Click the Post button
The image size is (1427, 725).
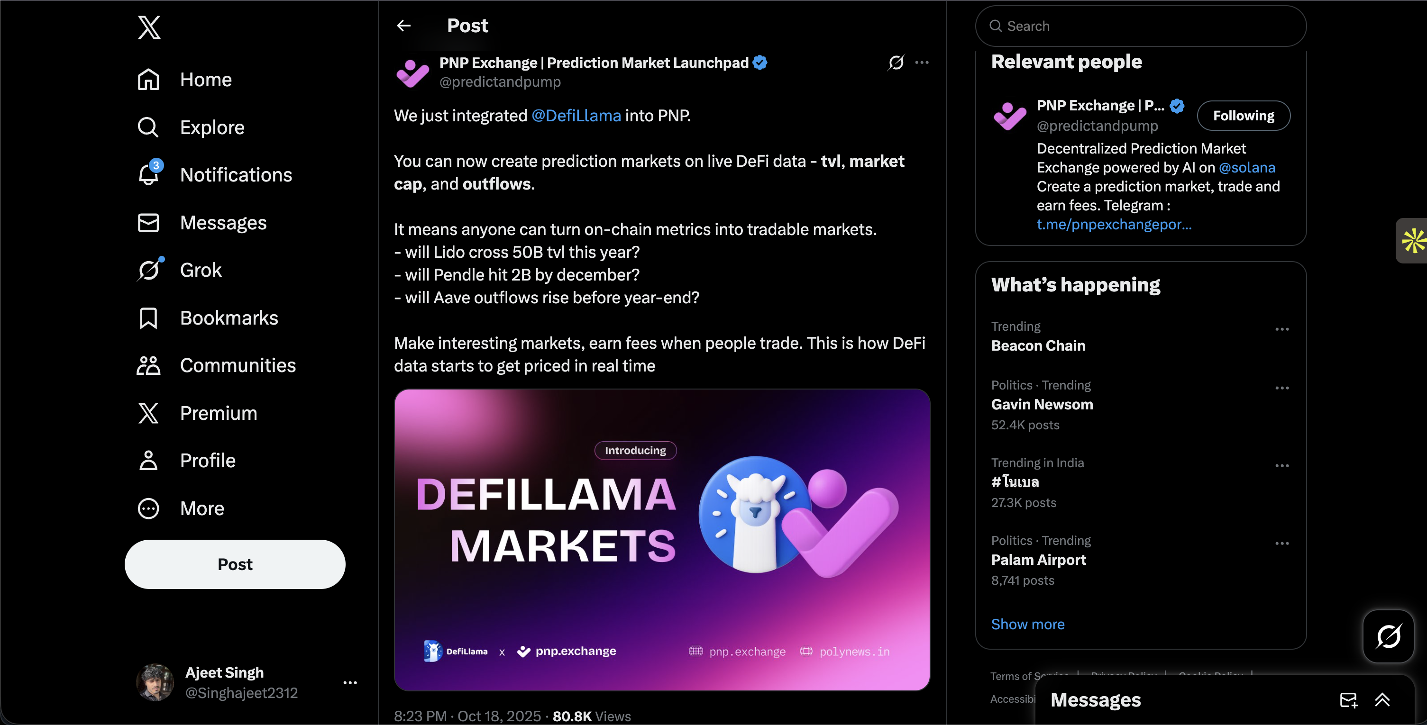tap(235, 564)
